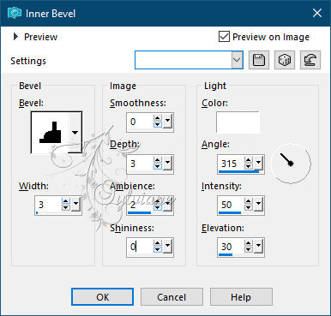Click the light Angle dial
This screenshot has height=316, width=331.
(291, 164)
